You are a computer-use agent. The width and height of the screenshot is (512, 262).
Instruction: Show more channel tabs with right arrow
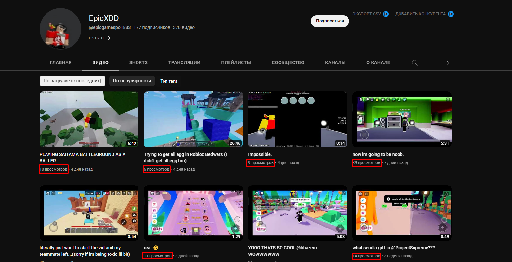pos(448,63)
